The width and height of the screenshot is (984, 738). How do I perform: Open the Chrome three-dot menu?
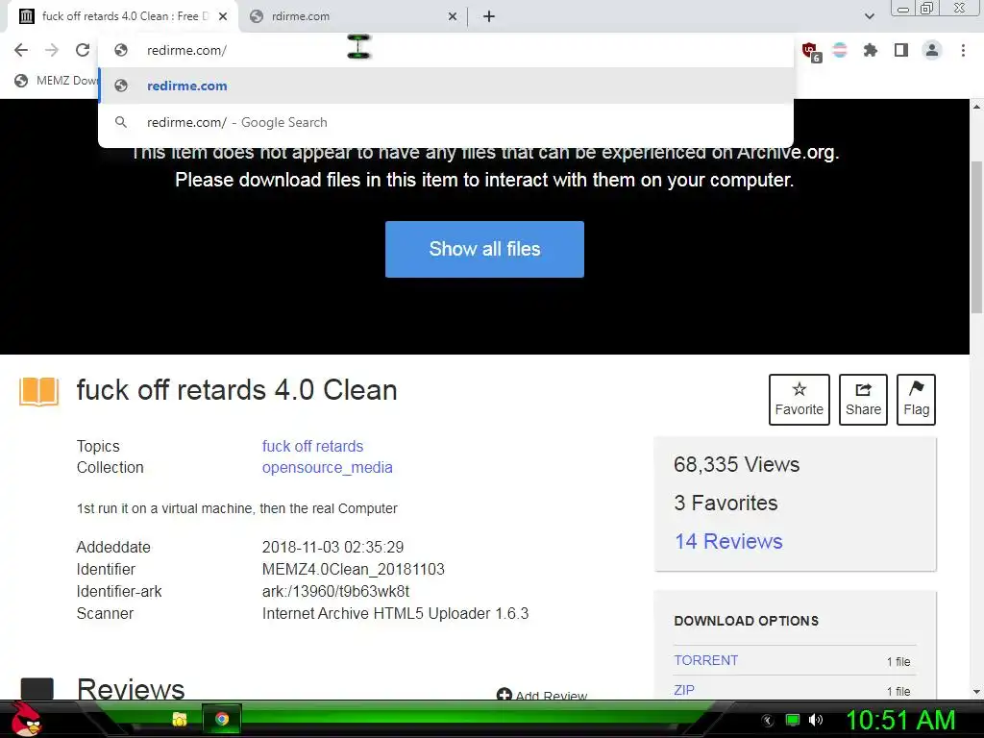[x=963, y=50]
